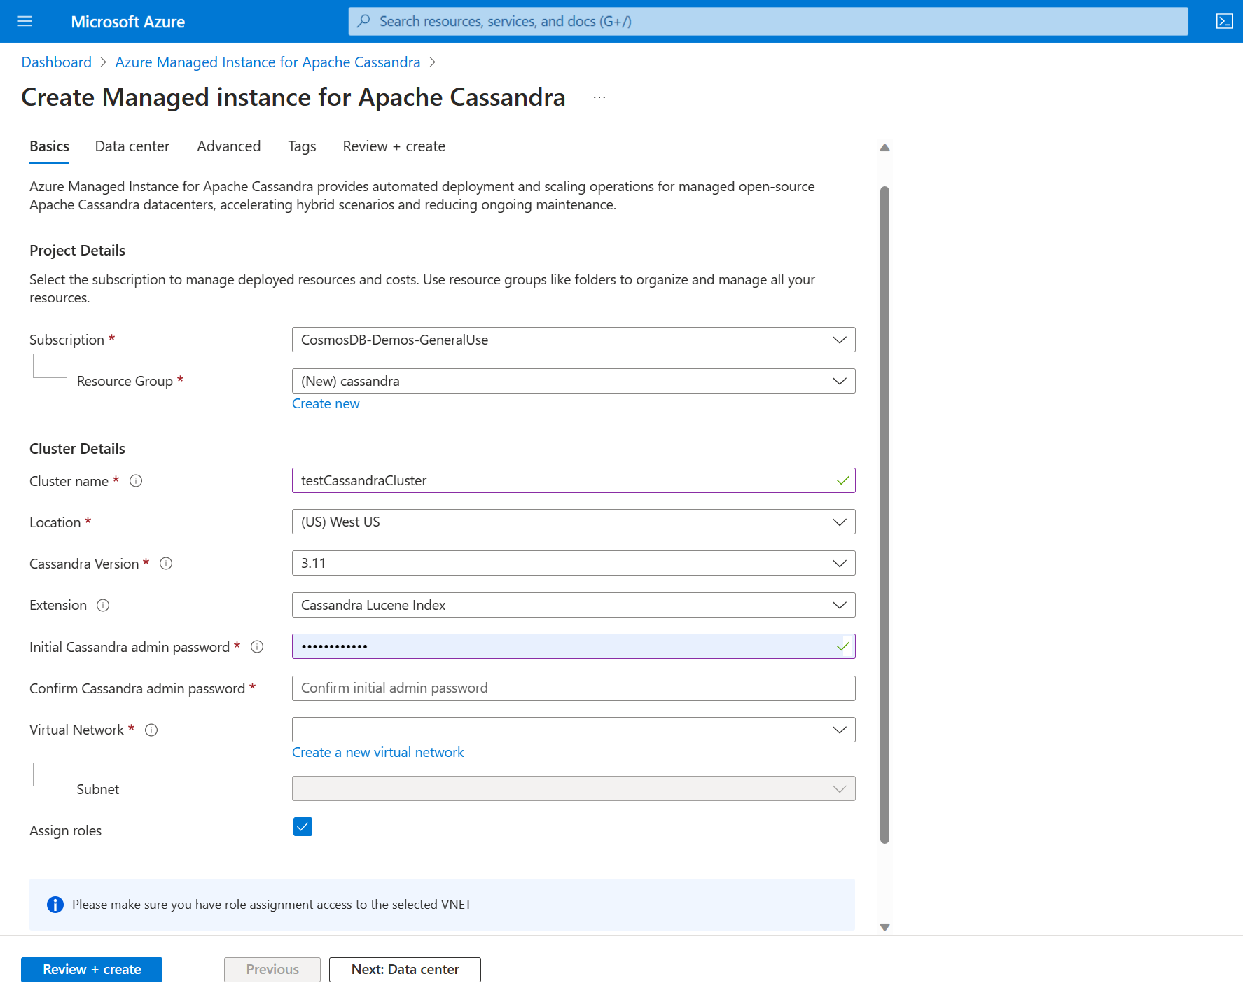Viewport: 1243px width, 1002px height.
Task: Open the ellipsis more options beside the title
Action: (x=599, y=97)
